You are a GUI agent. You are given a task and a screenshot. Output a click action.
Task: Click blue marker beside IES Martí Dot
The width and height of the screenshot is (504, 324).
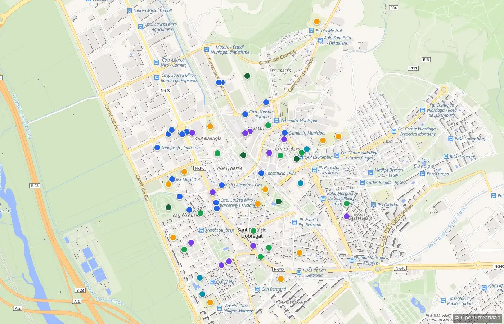pyautogui.click(x=172, y=179)
